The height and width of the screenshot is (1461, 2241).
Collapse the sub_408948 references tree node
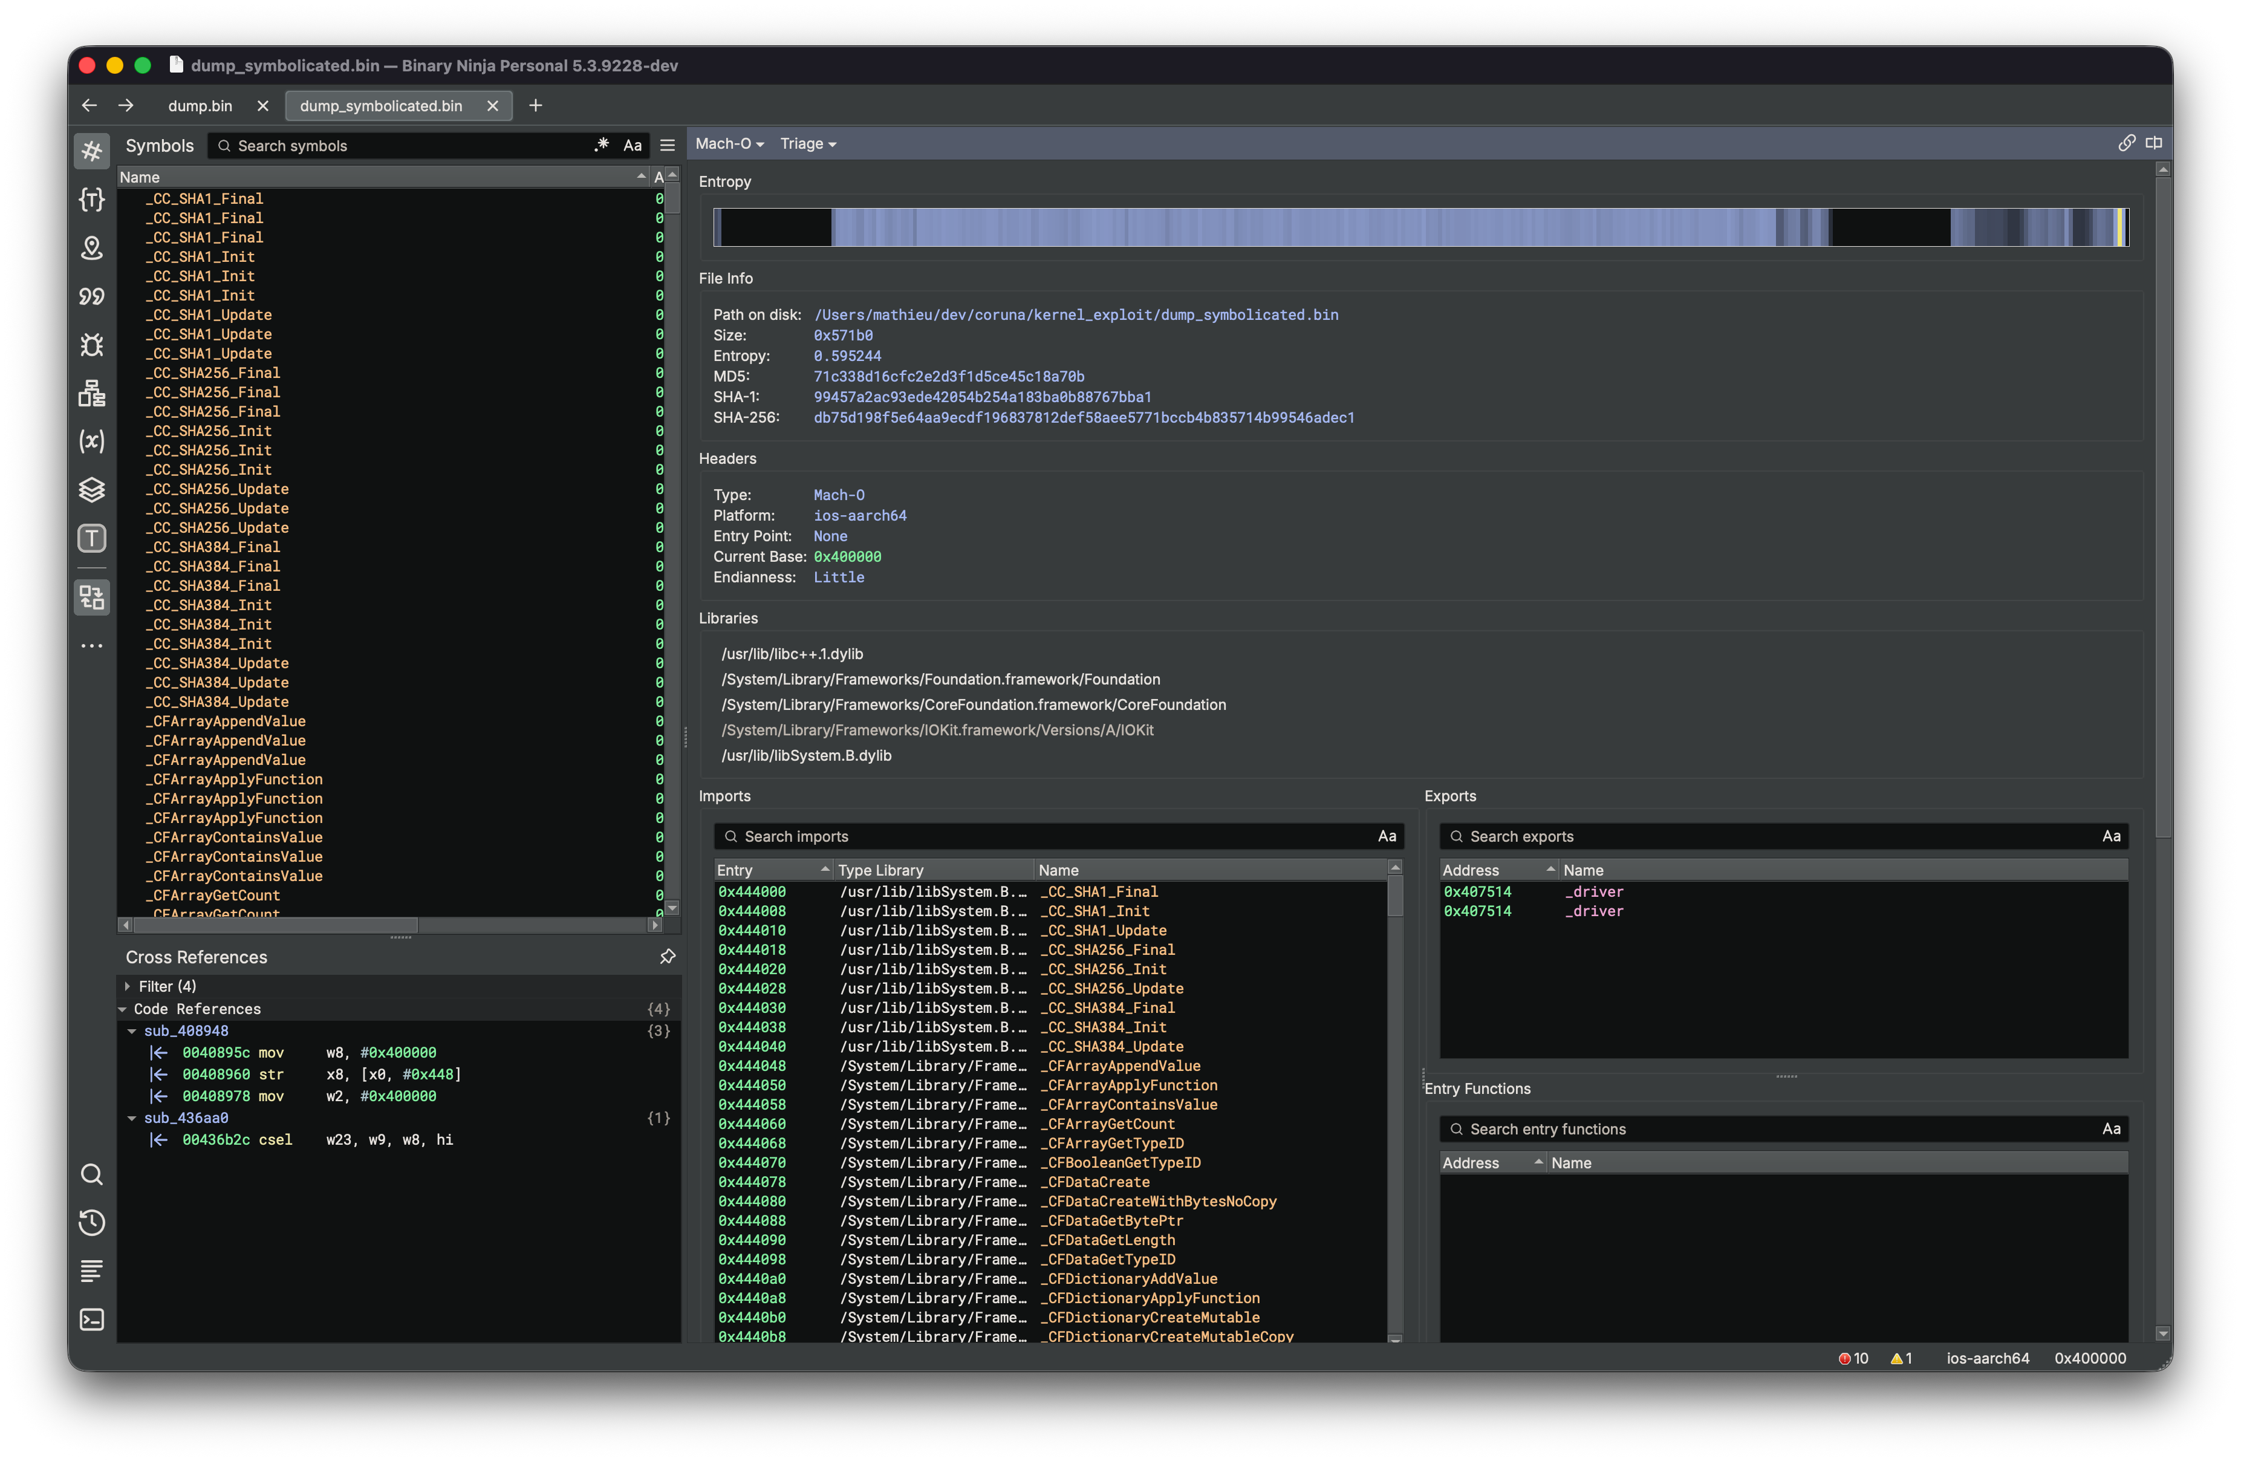coord(132,1031)
